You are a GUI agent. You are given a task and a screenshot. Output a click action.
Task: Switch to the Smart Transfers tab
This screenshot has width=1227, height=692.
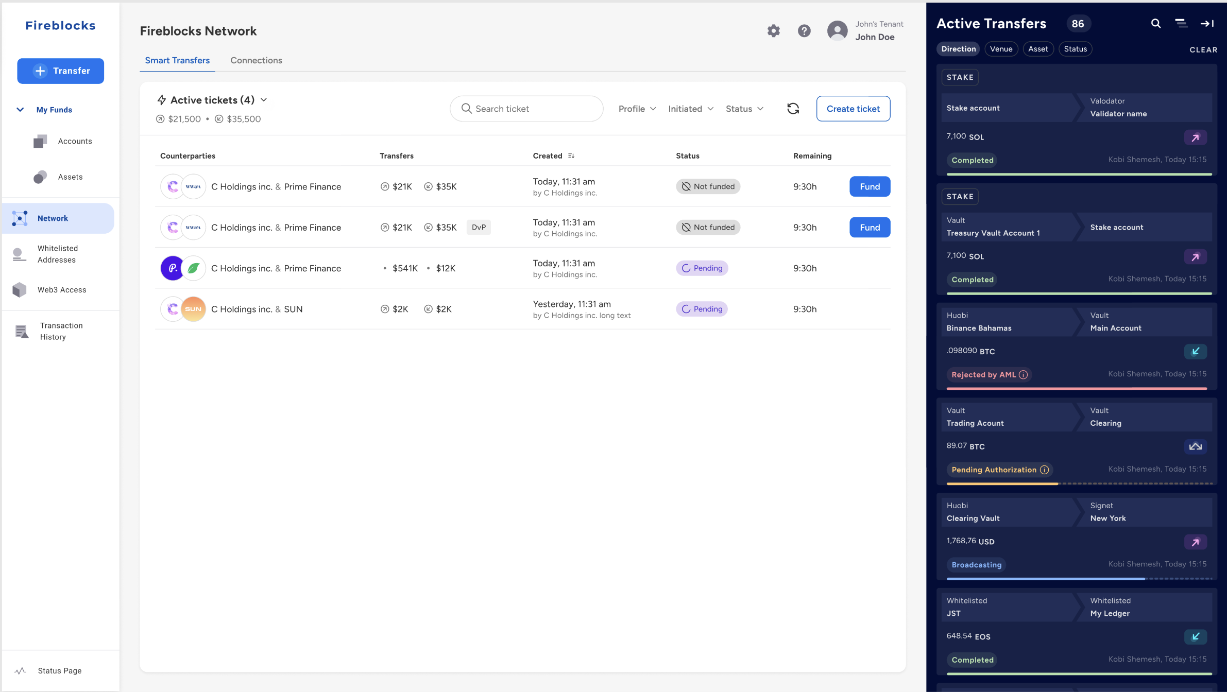click(x=177, y=60)
